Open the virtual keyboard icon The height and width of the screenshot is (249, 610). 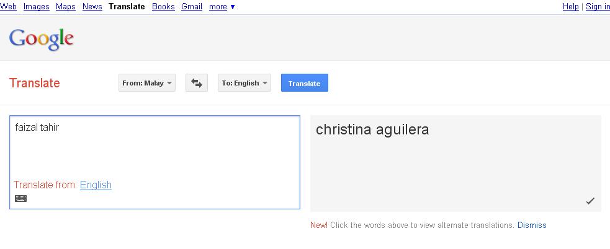pos(20,198)
